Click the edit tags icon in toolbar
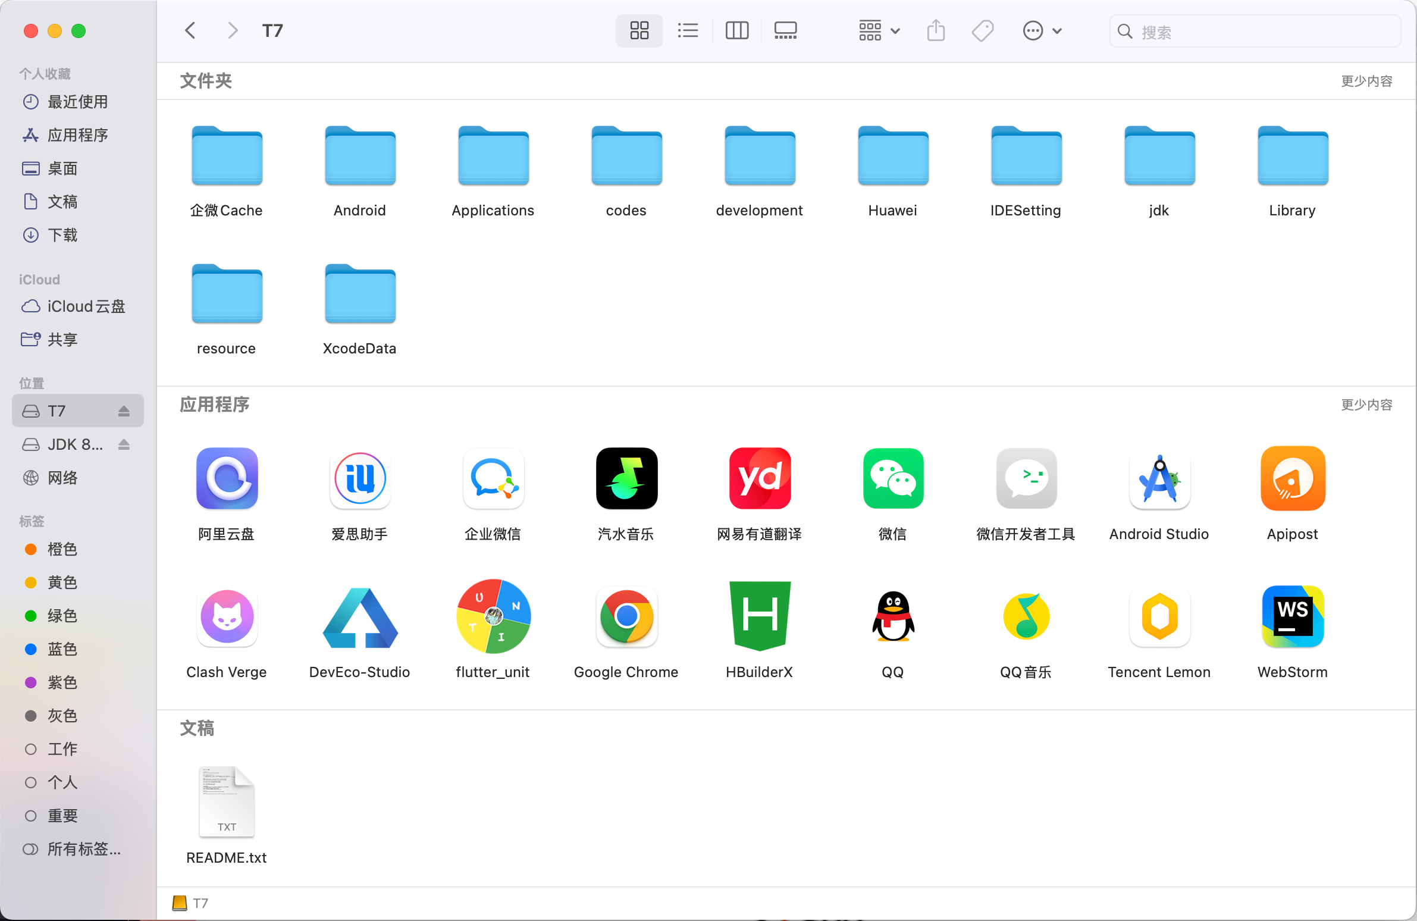Screen dimensions: 1417x921 point(982,30)
